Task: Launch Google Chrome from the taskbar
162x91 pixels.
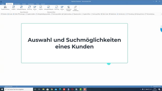Action: [52, 89]
